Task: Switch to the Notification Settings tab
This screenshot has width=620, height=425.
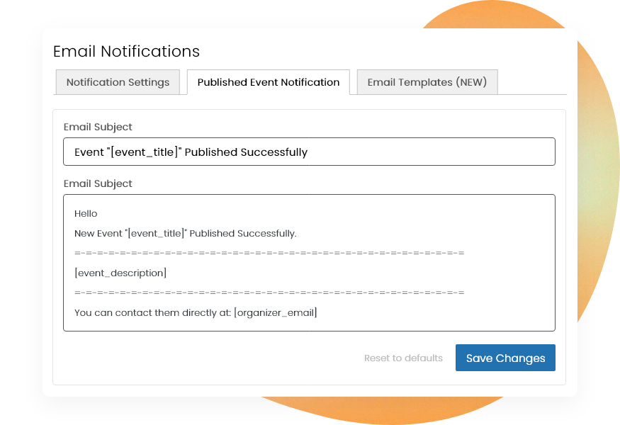Action: 118,82
